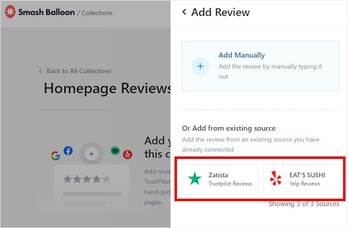Click the star rating in the review illustration
Image resolution: width=348 pixels, height=228 pixels.
87,179
